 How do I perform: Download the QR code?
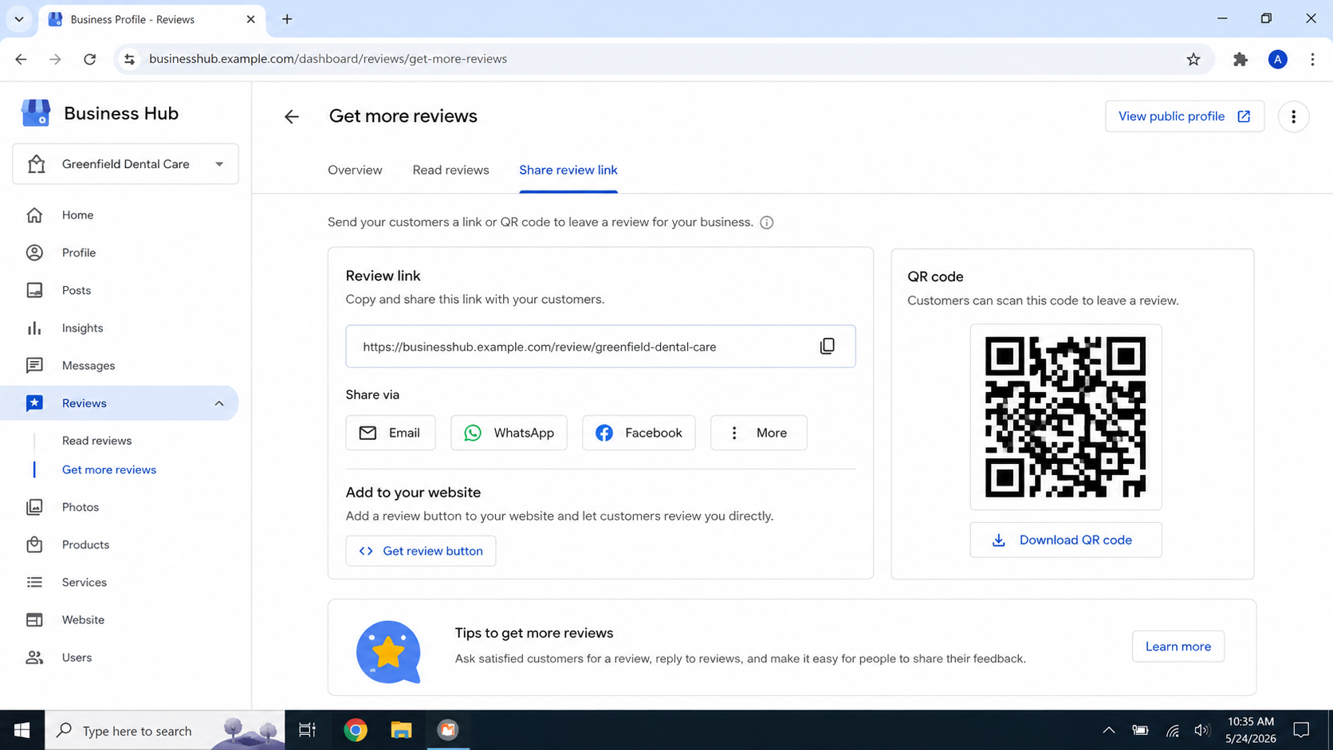click(1065, 540)
